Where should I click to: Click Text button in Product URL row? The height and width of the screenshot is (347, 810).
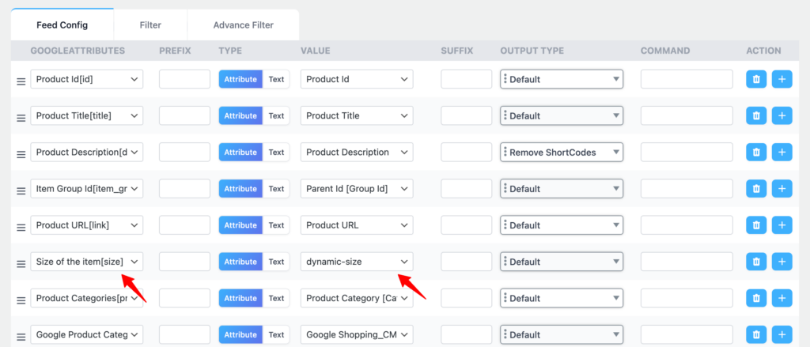276,225
